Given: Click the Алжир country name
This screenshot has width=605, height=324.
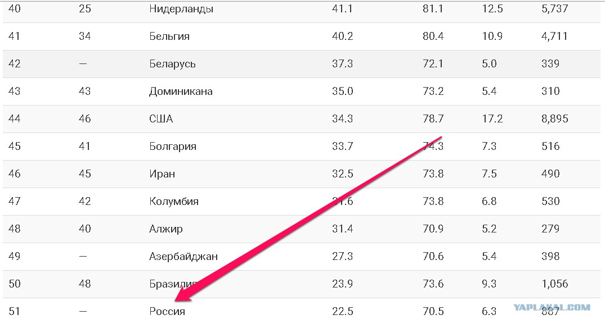Looking at the screenshot, I should coord(166,229).
